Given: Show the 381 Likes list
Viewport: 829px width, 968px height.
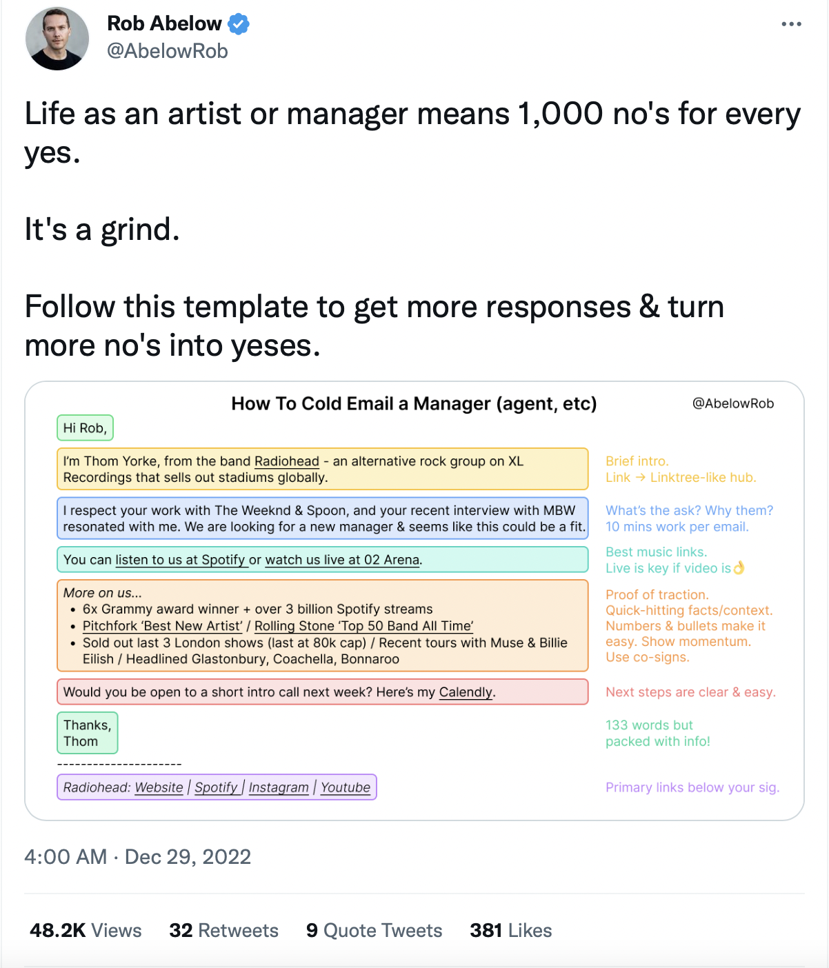Looking at the screenshot, I should coord(510,931).
